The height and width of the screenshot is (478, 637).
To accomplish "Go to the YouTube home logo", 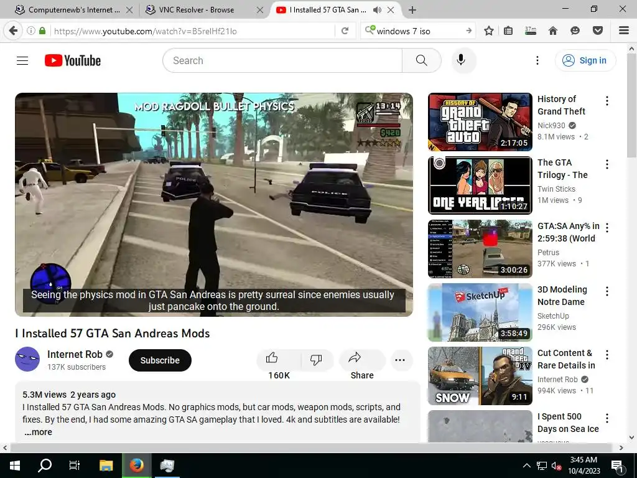I will point(73,60).
